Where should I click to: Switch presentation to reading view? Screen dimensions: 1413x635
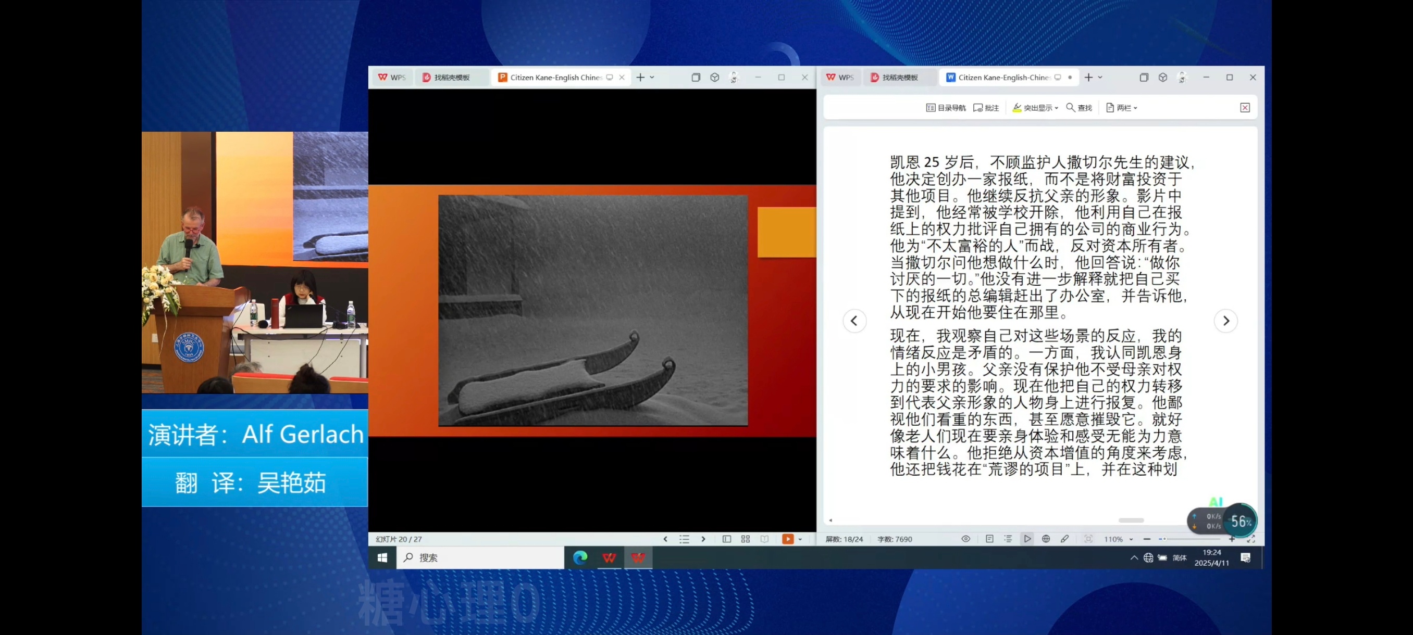(765, 539)
